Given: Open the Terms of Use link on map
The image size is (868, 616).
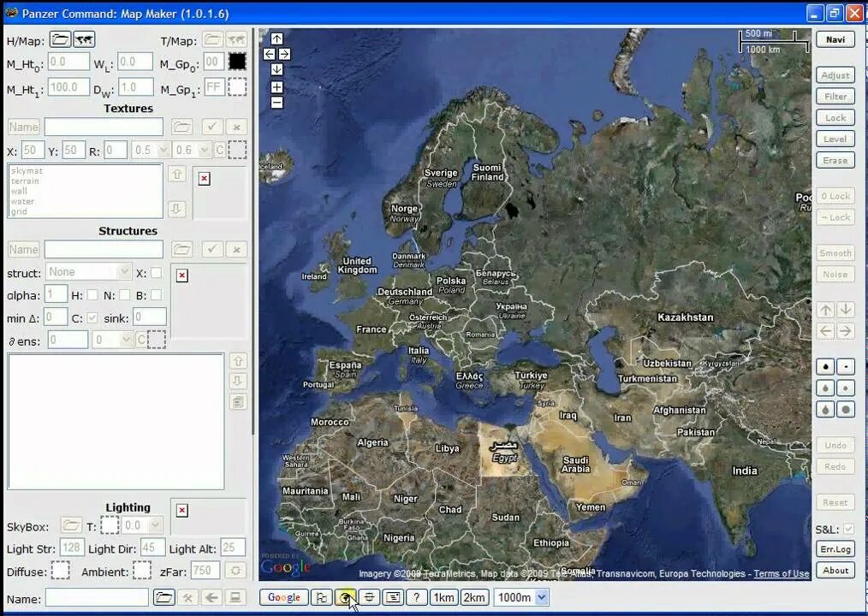Looking at the screenshot, I should tap(781, 573).
